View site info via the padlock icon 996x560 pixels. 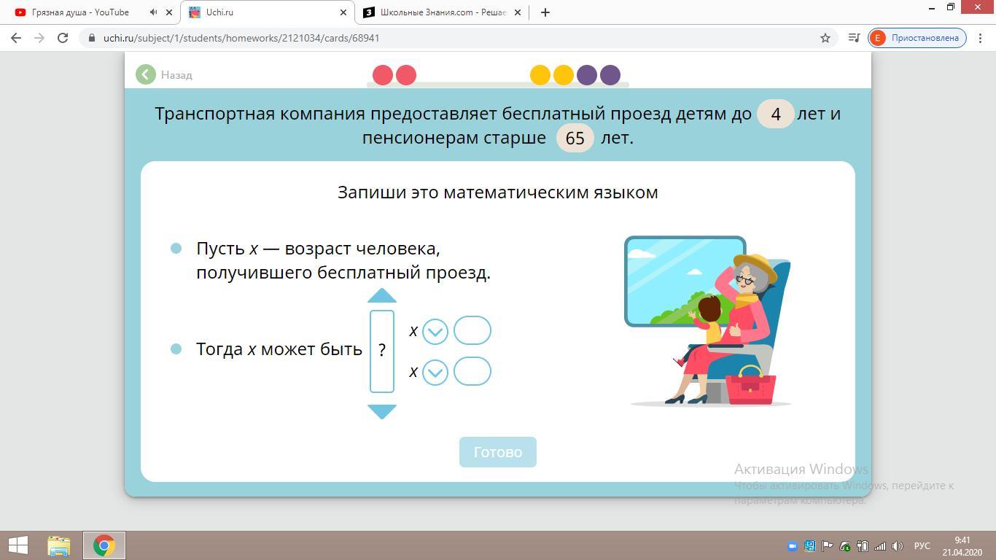[x=91, y=38]
